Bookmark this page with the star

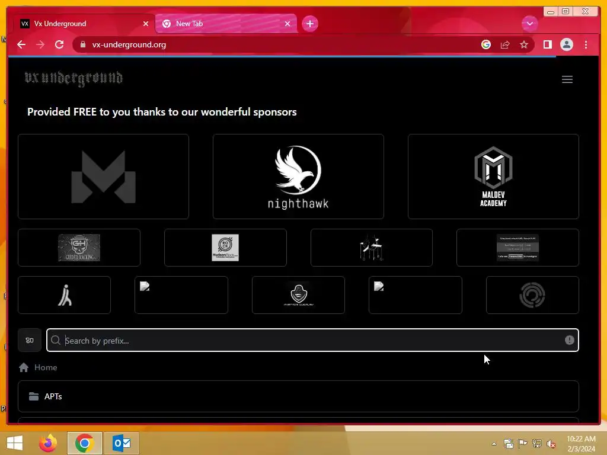pyautogui.click(x=524, y=44)
